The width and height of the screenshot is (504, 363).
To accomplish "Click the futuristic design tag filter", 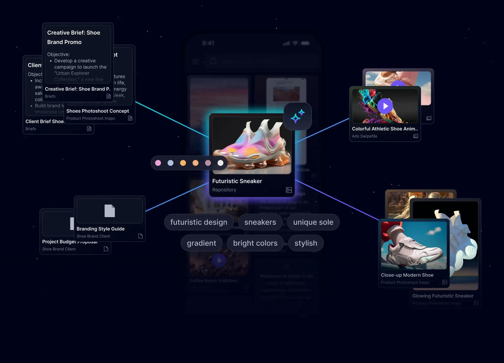I will point(199,222).
